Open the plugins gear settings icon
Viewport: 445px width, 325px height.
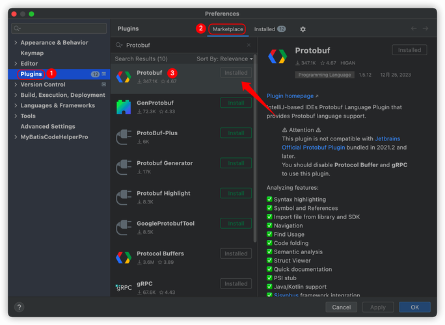(303, 29)
